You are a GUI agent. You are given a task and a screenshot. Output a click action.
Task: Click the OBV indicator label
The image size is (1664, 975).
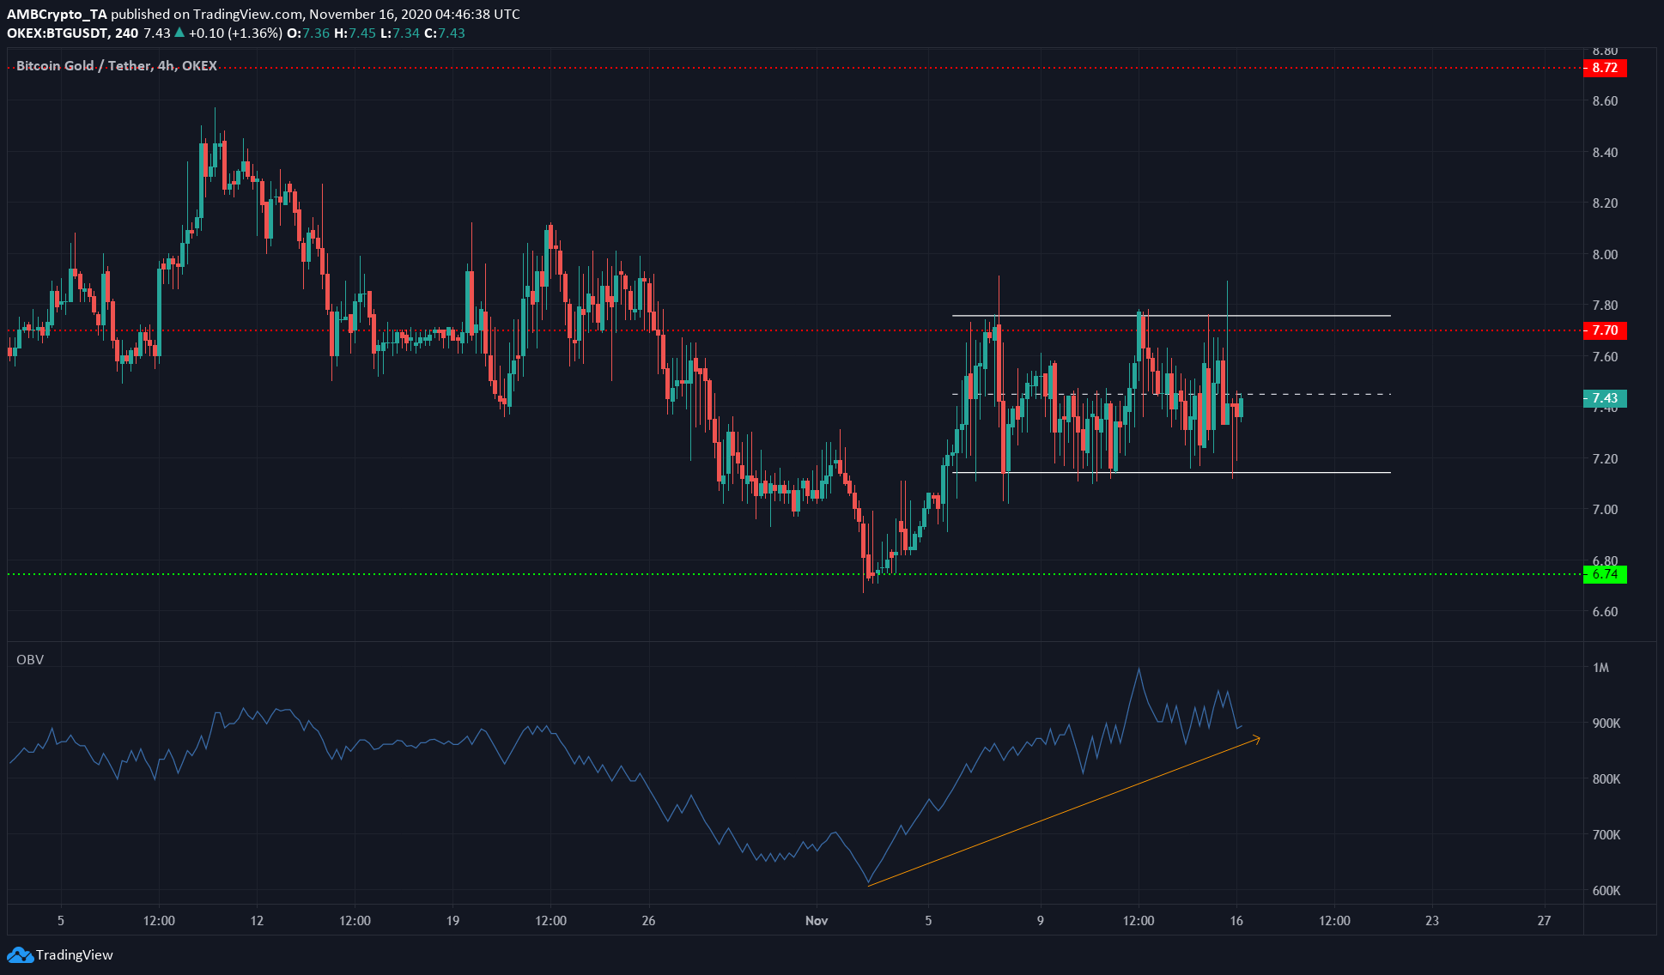(30, 660)
